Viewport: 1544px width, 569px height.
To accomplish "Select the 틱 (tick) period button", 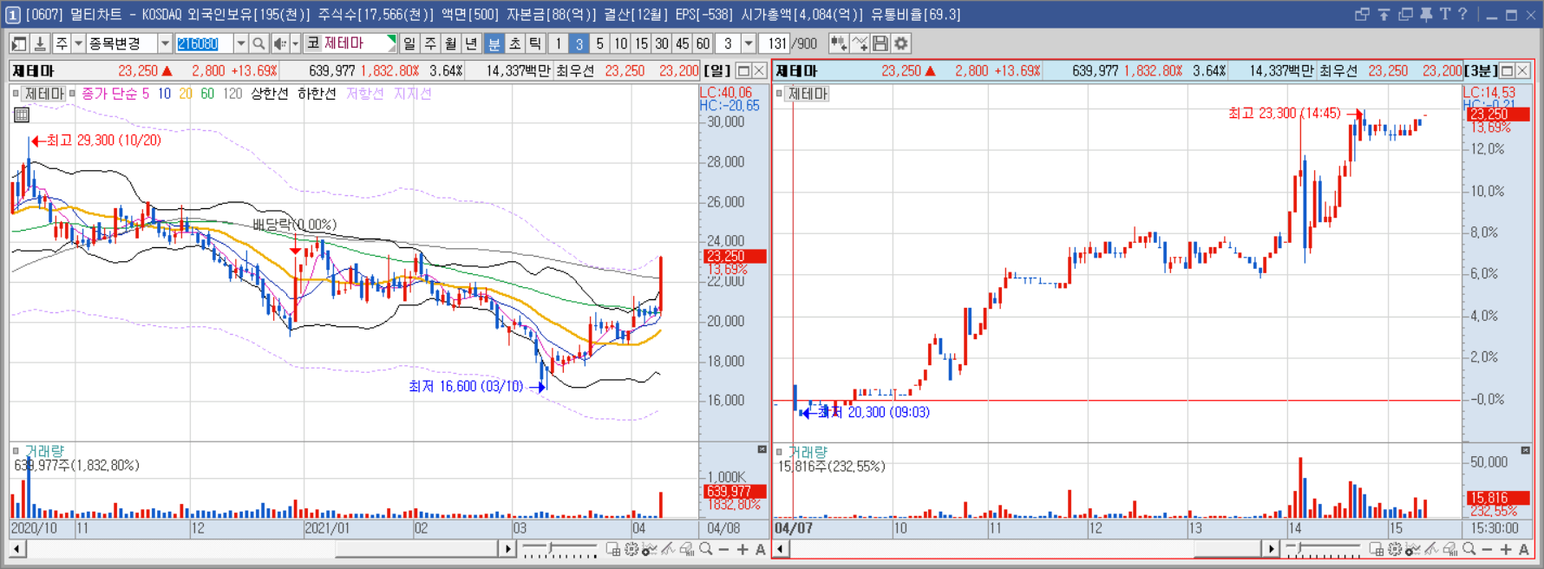I will [x=535, y=43].
